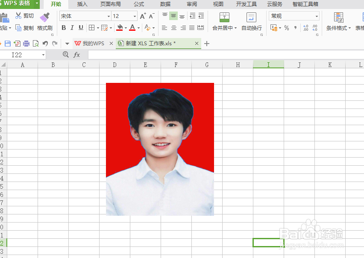Decrease font size with A- icon
364x258 pixels.
pos(152,16)
